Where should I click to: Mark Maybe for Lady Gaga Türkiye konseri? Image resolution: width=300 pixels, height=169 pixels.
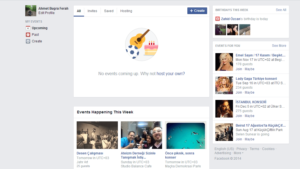[x=249, y=92]
